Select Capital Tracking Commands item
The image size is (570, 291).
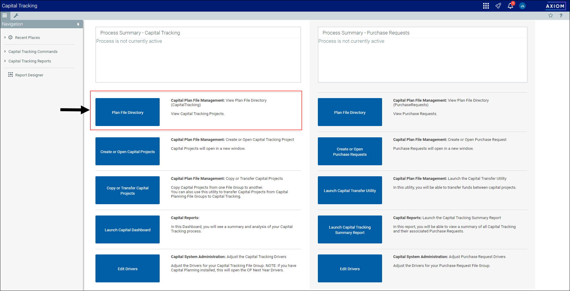[x=33, y=52]
